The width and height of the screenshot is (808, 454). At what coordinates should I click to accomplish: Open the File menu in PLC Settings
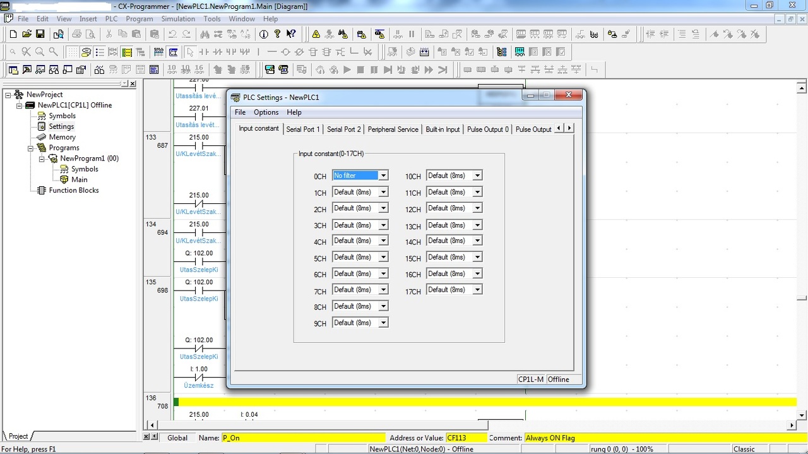coord(240,112)
